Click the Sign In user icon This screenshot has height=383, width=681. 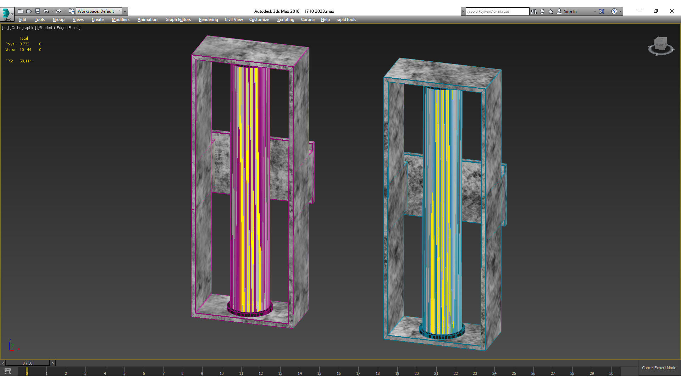pyautogui.click(x=559, y=11)
